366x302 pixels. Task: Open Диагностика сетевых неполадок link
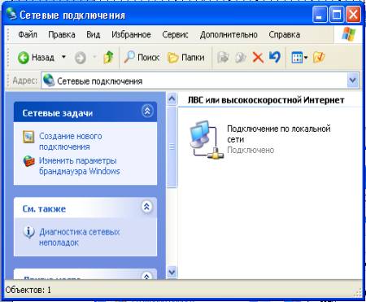[x=80, y=237]
